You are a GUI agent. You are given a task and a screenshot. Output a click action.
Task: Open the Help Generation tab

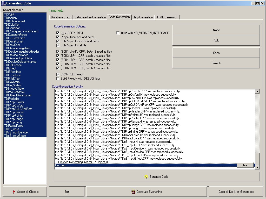[x=143, y=17]
